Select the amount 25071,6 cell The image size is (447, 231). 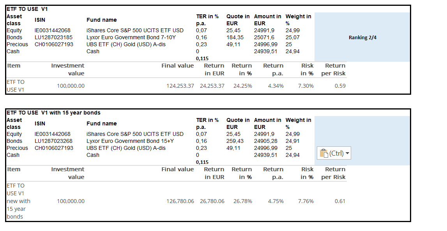[x=264, y=38]
